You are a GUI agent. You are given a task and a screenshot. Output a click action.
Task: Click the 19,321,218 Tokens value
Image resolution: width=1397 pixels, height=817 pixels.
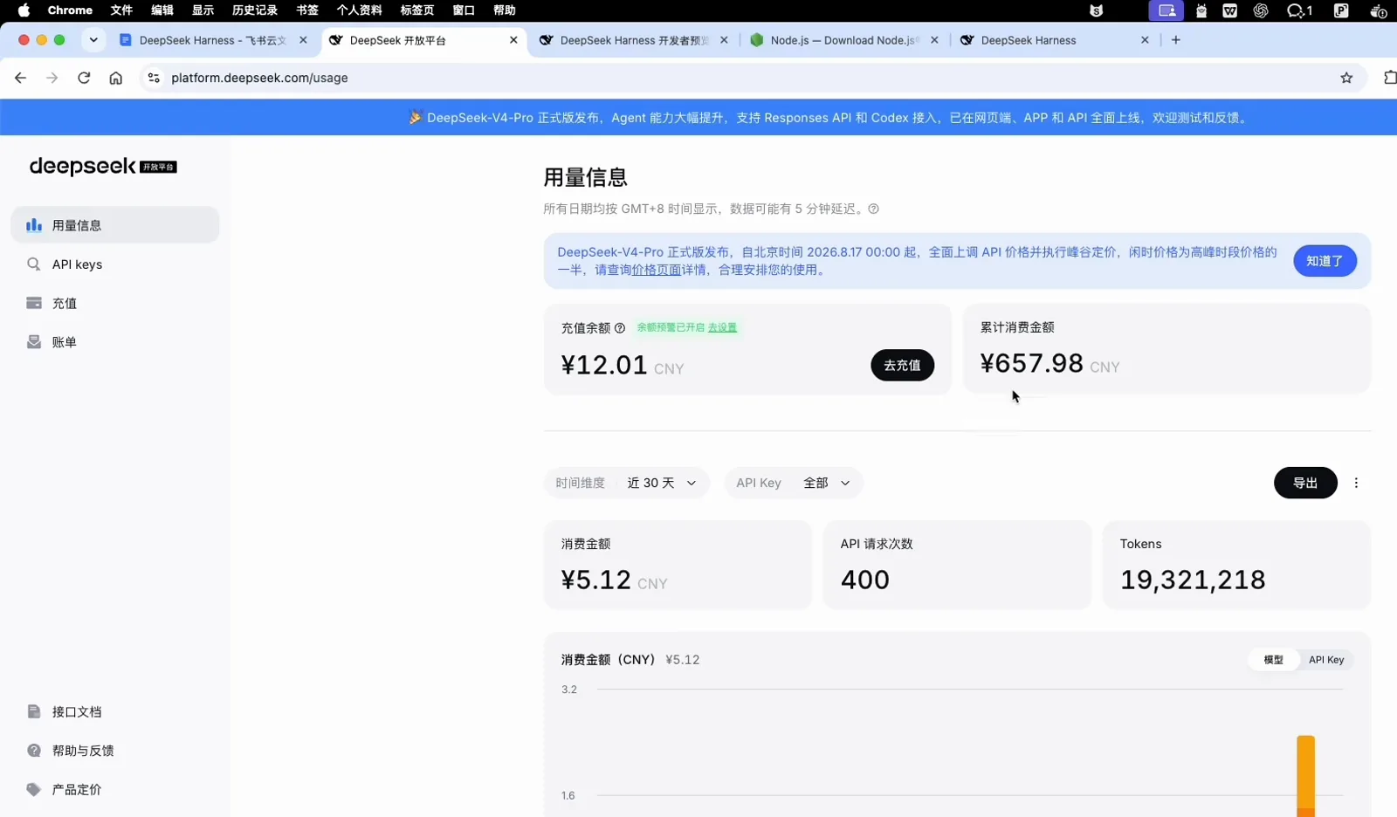[x=1193, y=580]
